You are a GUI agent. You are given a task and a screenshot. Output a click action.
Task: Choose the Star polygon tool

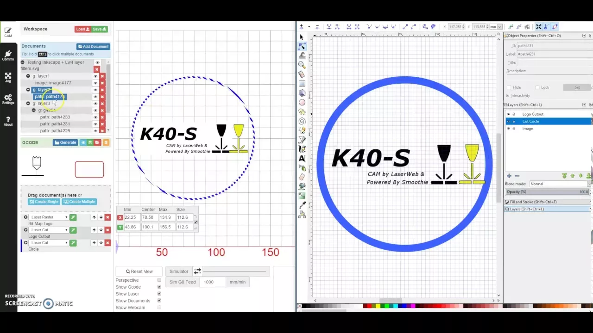pos(302,112)
